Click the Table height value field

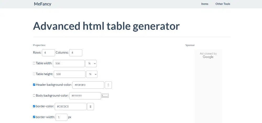pyautogui.click(x=69, y=74)
